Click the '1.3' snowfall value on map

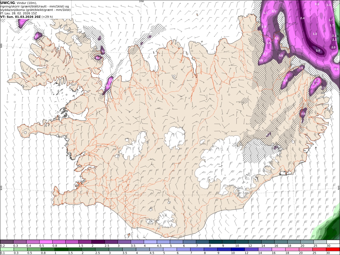(315, 34)
